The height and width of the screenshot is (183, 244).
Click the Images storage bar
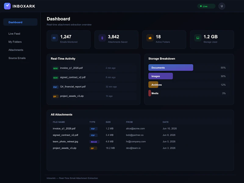[160, 76]
